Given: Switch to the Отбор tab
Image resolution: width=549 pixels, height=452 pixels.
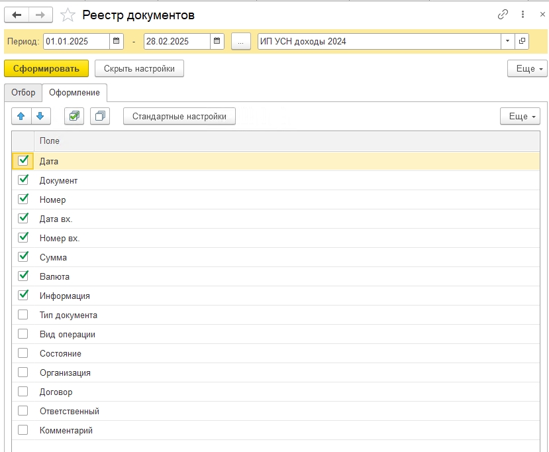Looking at the screenshot, I should (23, 93).
